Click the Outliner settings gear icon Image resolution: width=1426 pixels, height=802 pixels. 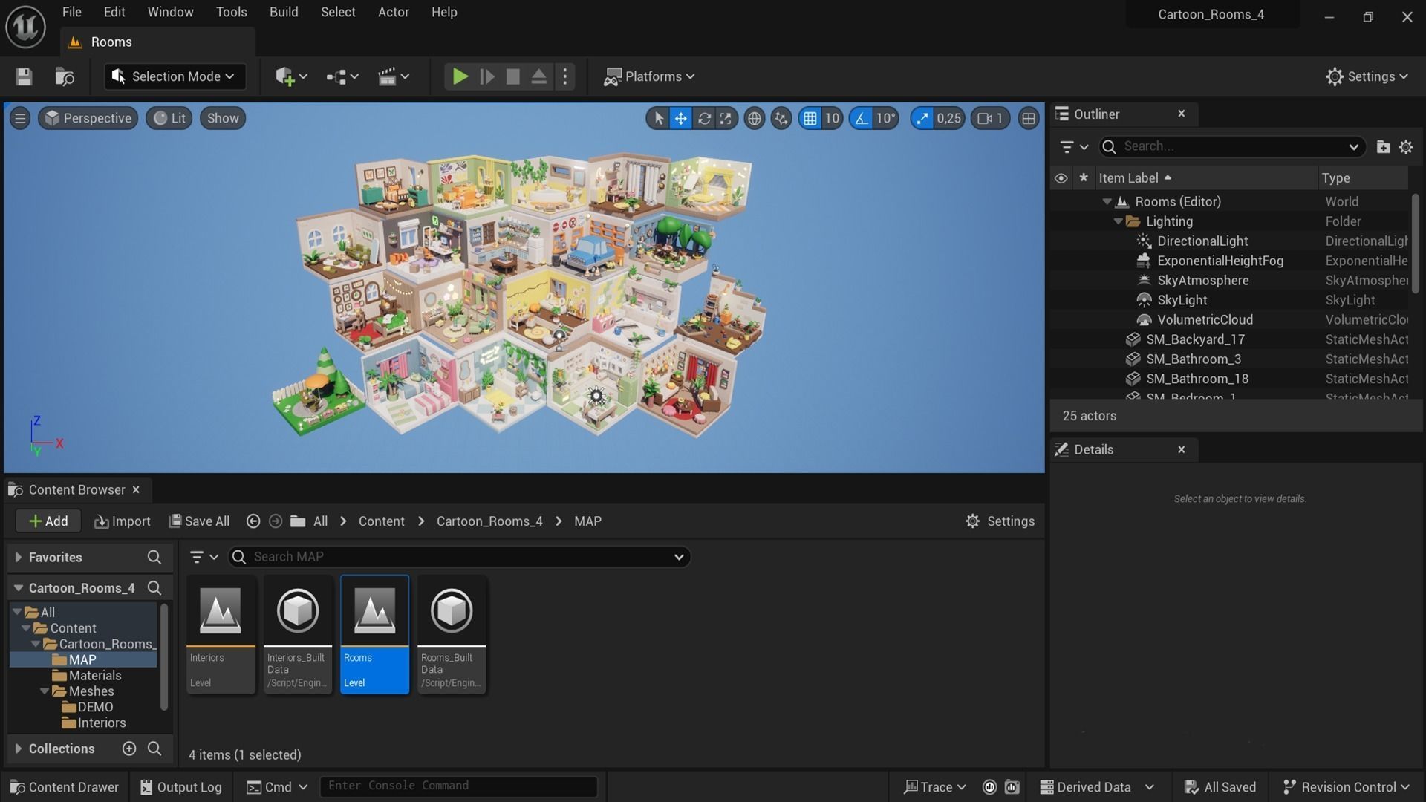[1405, 147]
